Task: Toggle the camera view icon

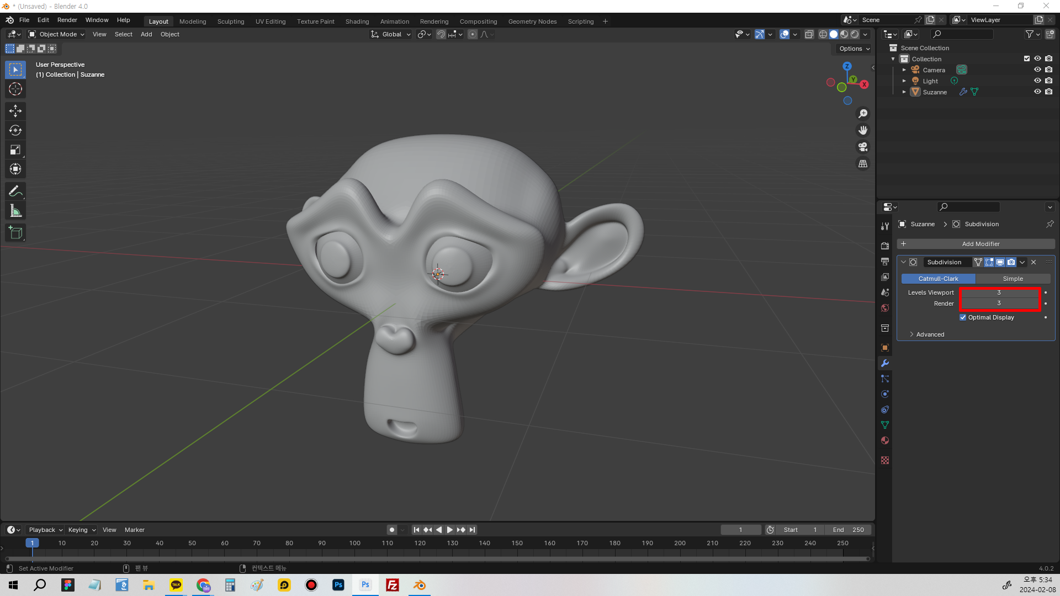Action: 863,147
